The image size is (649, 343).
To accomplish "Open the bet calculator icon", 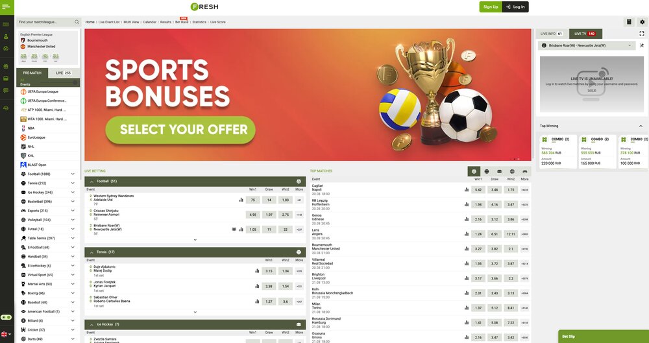I will [629, 22].
